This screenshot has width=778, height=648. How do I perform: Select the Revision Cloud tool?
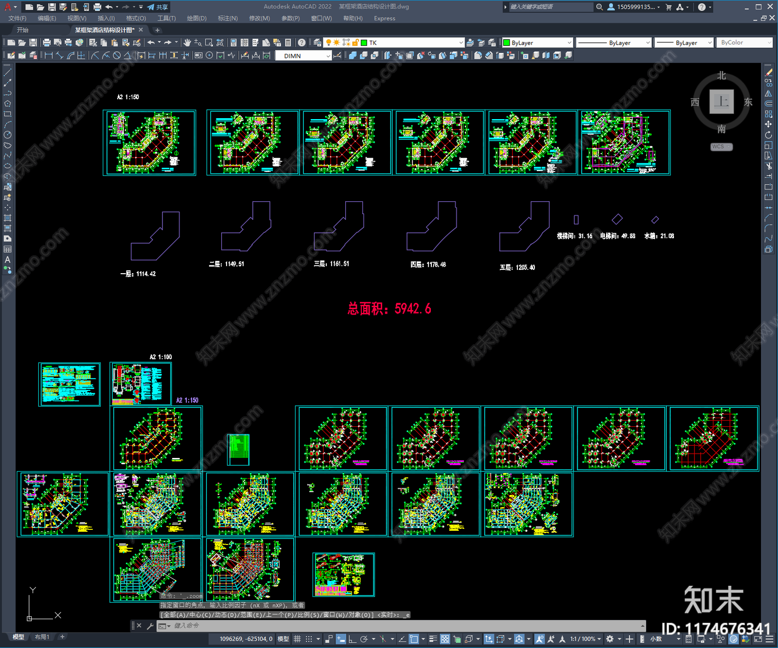tap(7, 145)
